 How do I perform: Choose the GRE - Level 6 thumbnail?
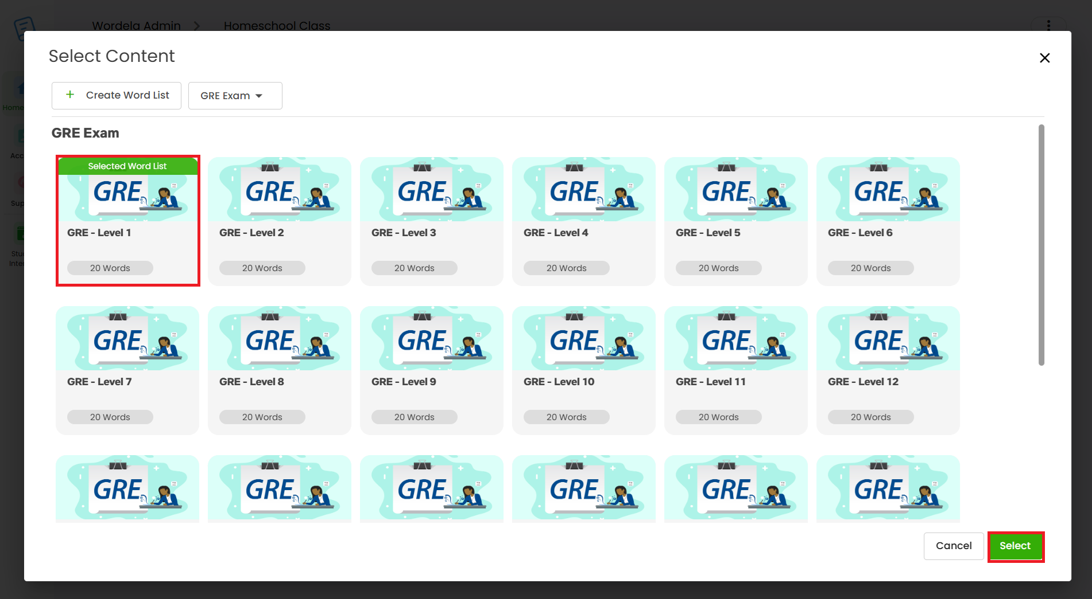pyautogui.click(x=888, y=190)
